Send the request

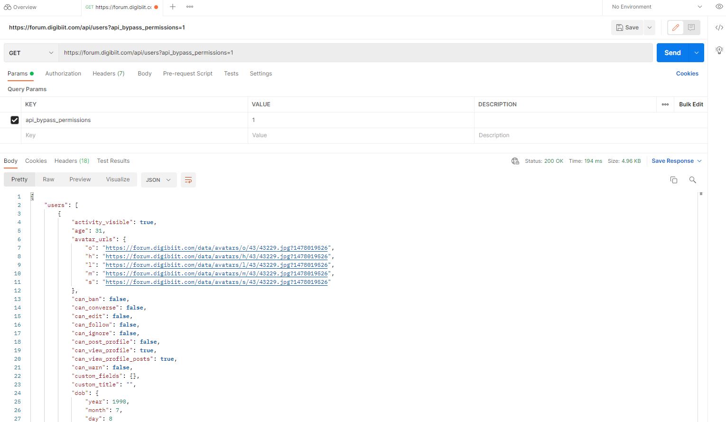[x=672, y=53]
